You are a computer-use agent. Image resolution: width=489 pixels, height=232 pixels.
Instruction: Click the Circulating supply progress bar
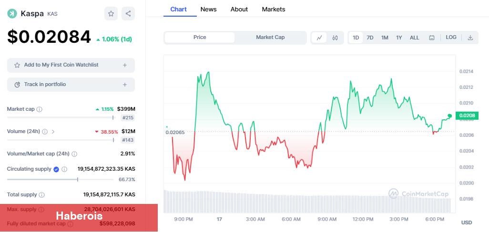point(60,179)
